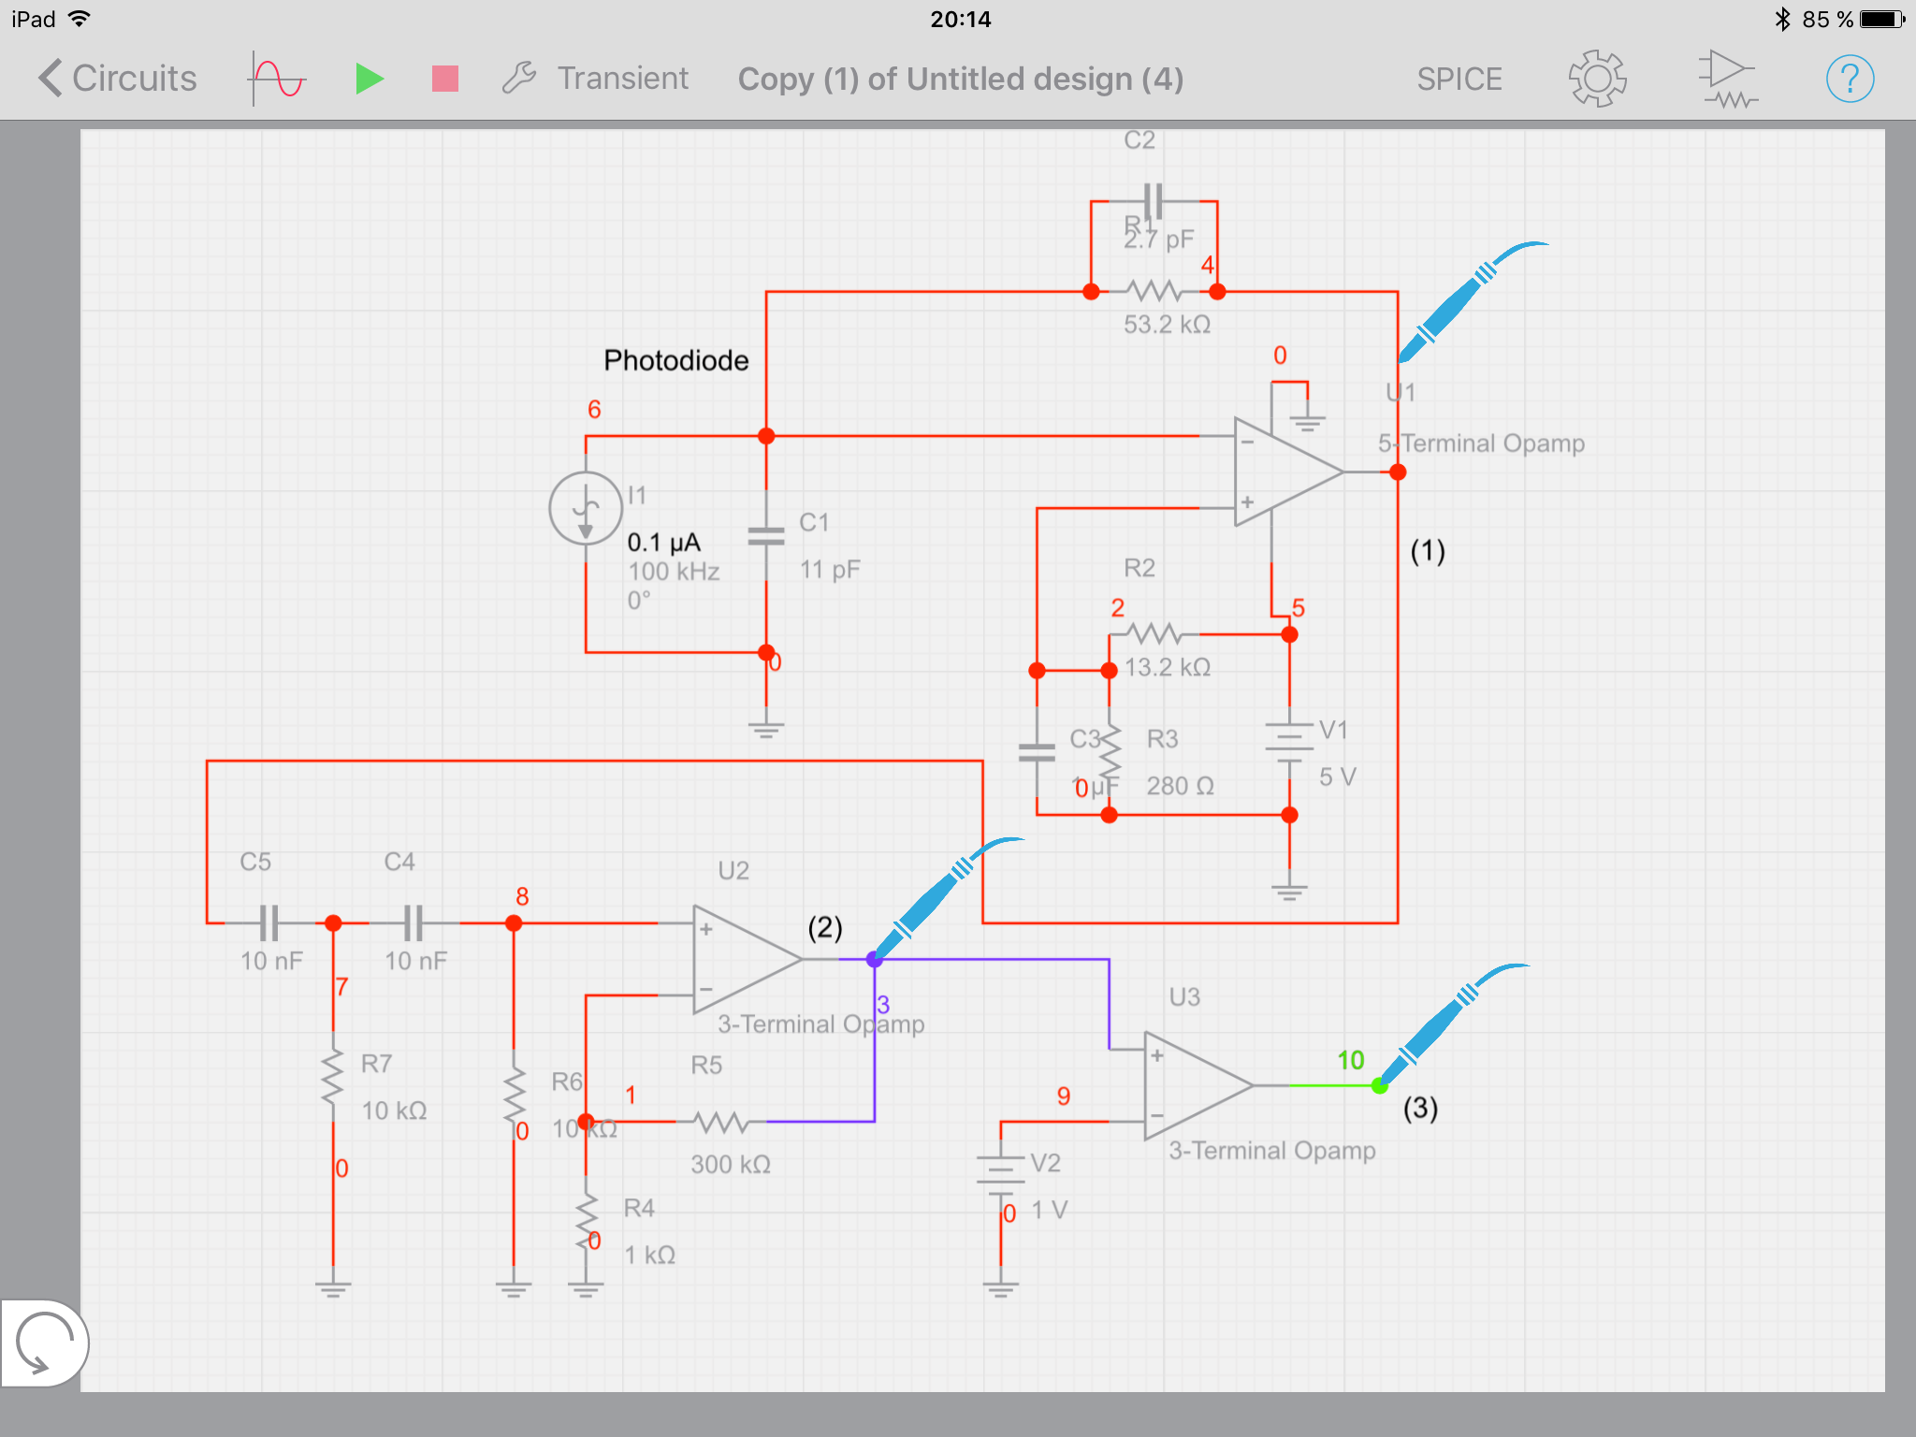
Task: Select resistor R7 symbol
Action: pos(333,1076)
